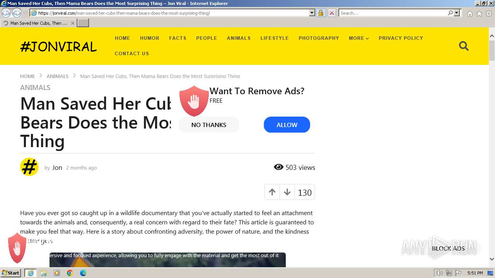
Task: Open a new blank tab
Action: coord(83,23)
